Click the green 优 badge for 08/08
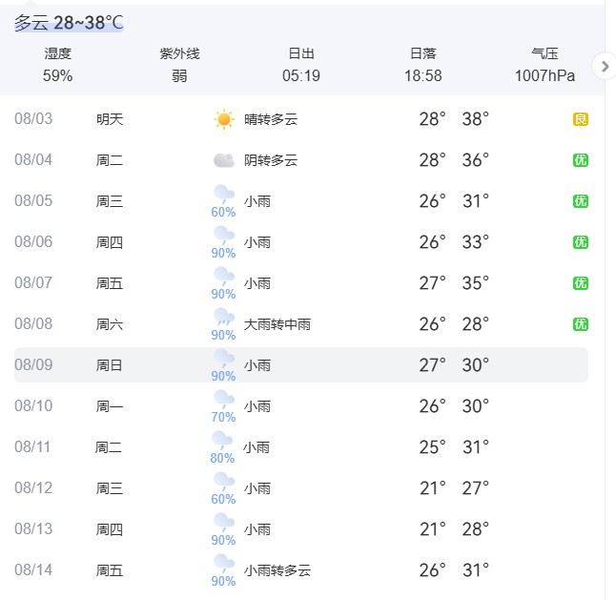616x600 pixels. (x=581, y=324)
